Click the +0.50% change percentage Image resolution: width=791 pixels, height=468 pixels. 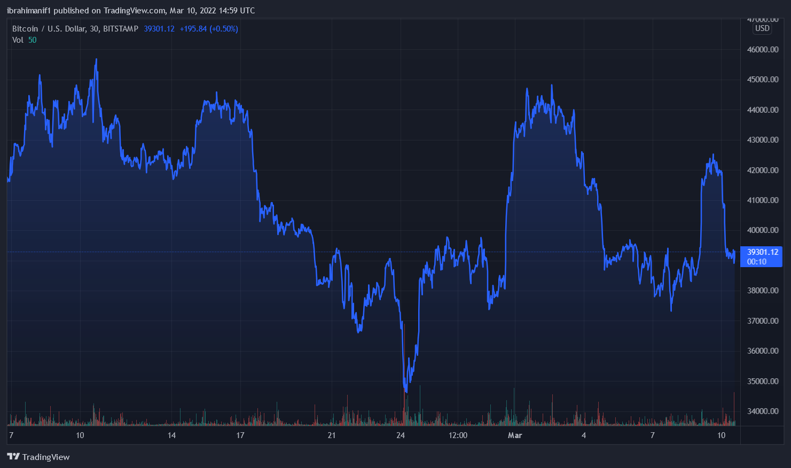pos(225,29)
